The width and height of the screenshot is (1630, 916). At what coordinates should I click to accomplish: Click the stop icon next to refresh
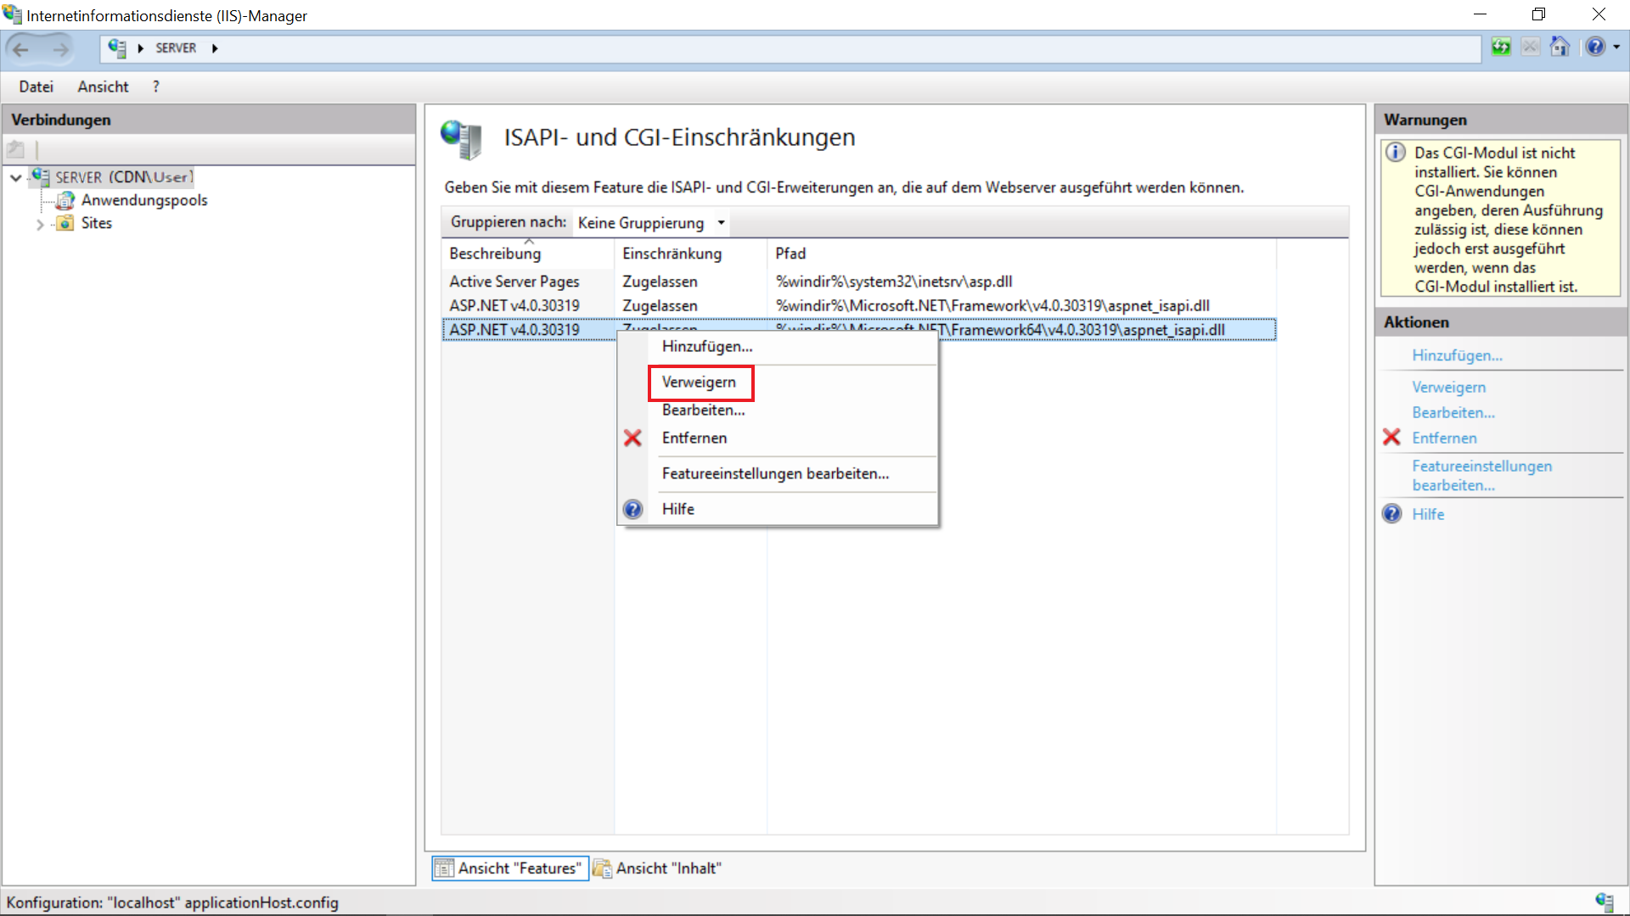pyautogui.click(x=1530, y=47)
